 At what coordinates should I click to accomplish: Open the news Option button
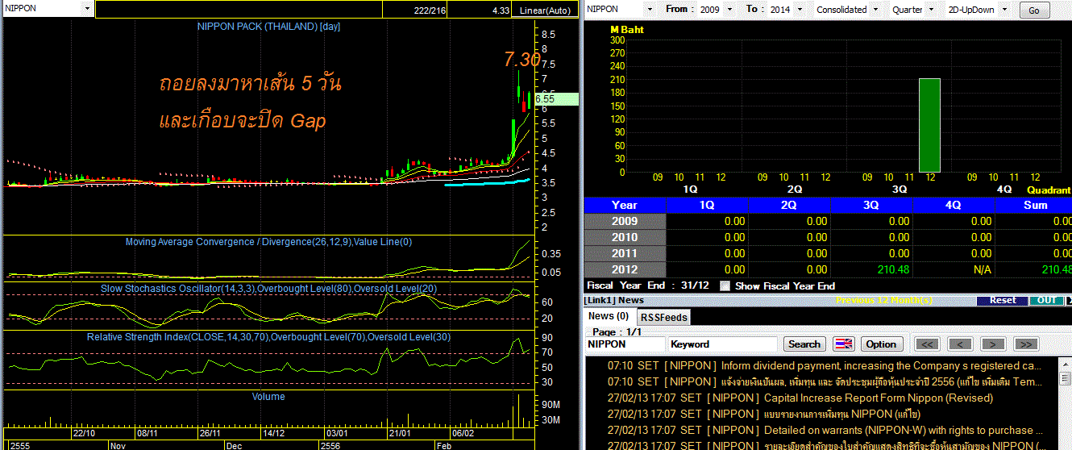click(x=881, y=344)
